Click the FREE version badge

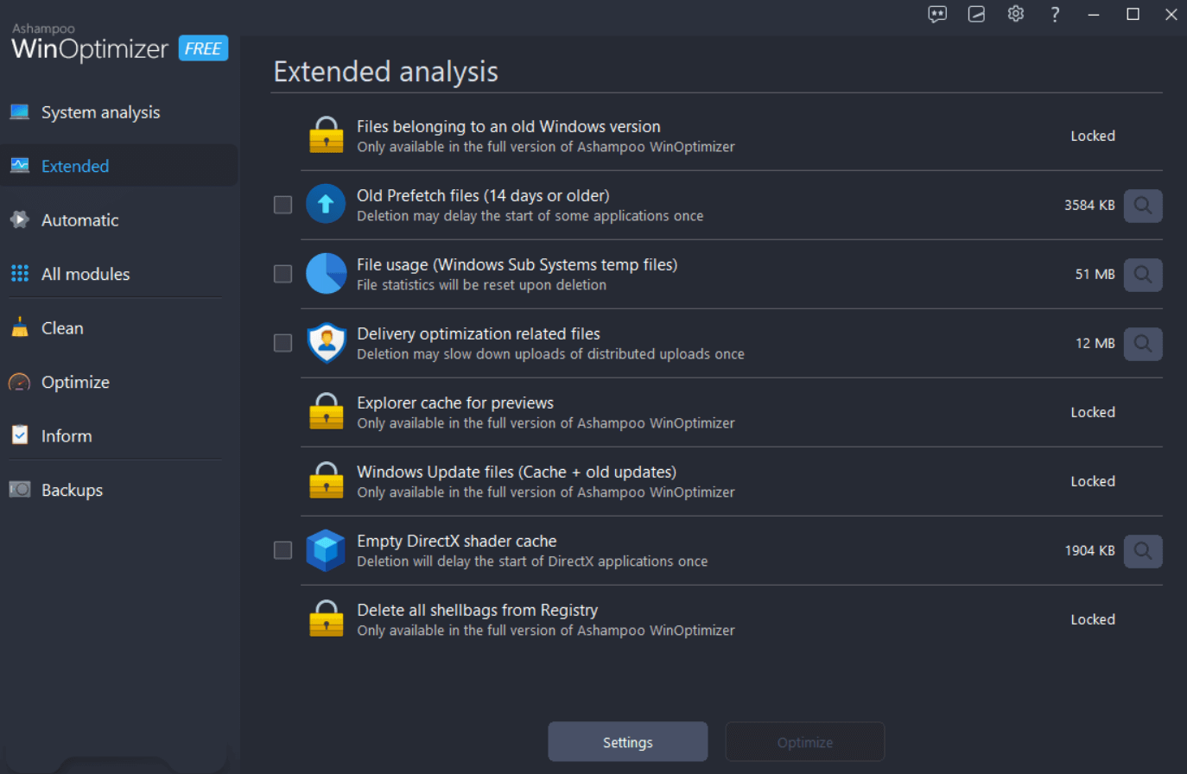tap(203, 48)
